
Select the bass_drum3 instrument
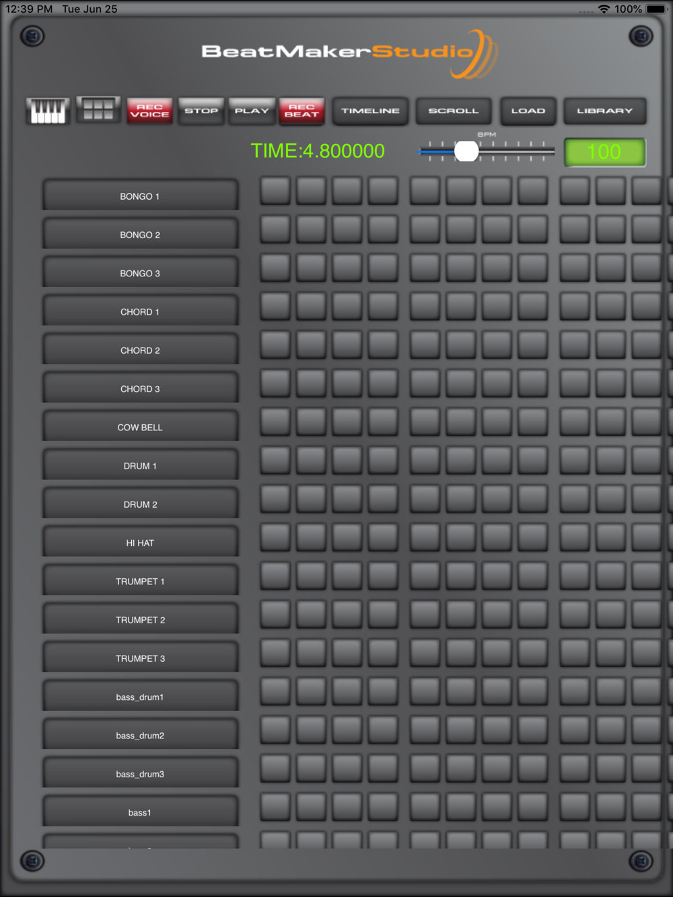click(140, 773)
